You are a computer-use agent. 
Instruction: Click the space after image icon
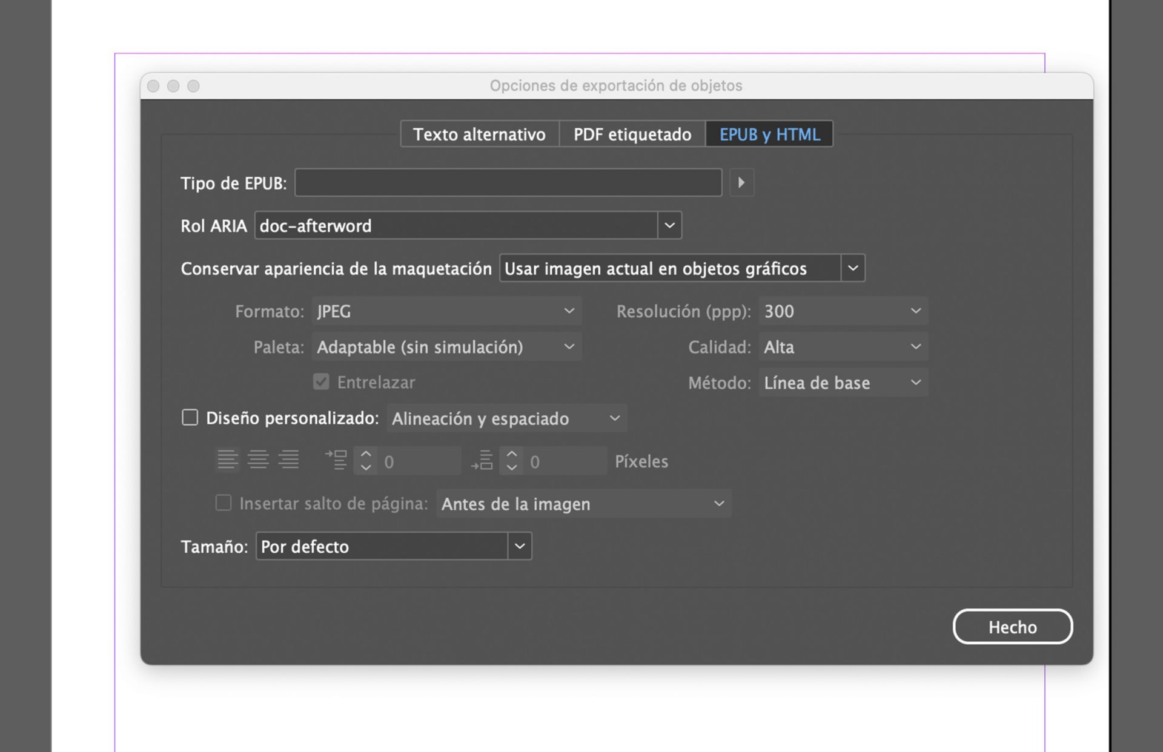tap(483, 460)
